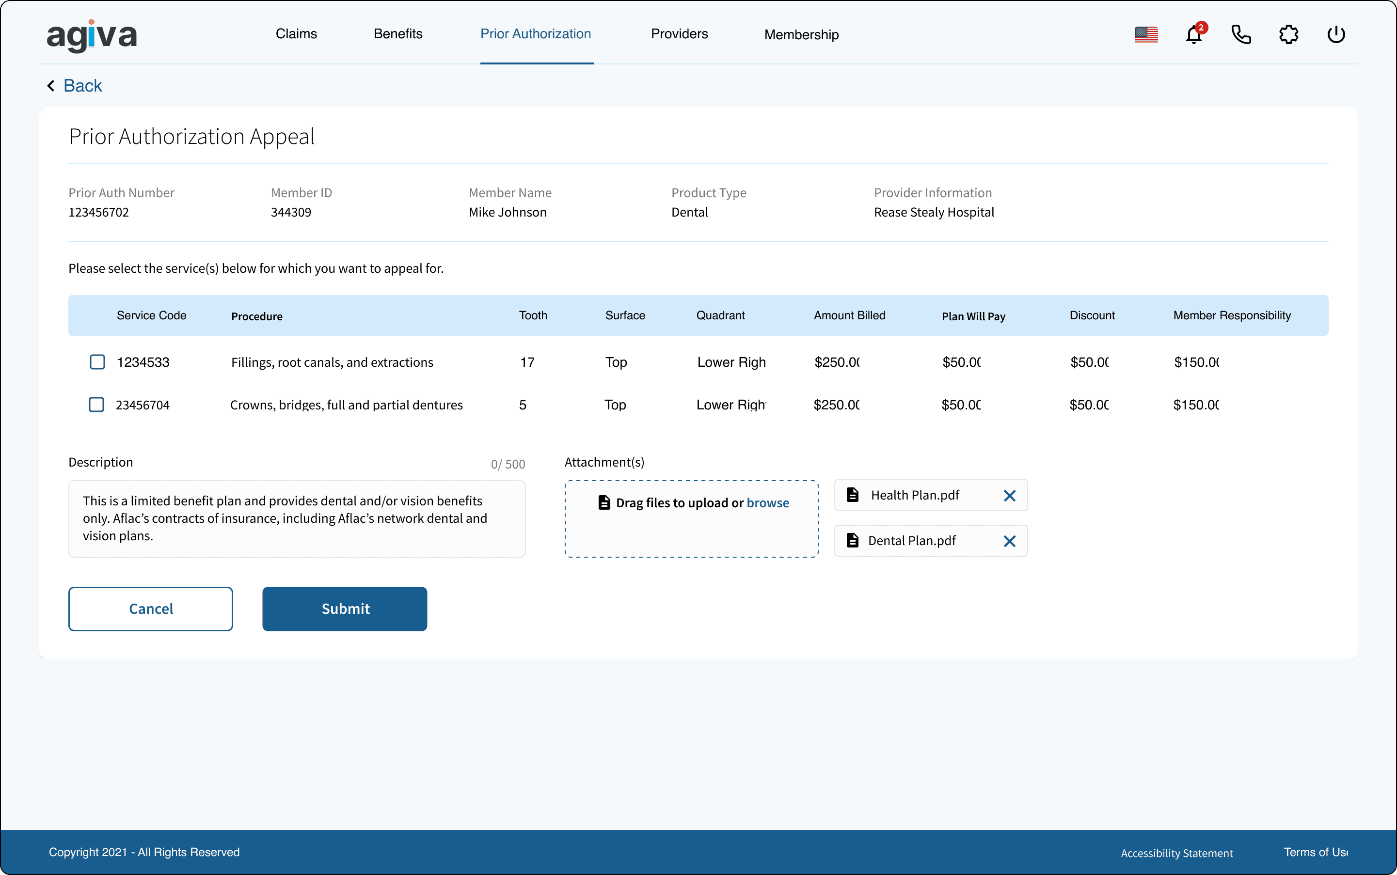Open the settings gear icon
The image size is (1397, 875).
coord(1288,35)
